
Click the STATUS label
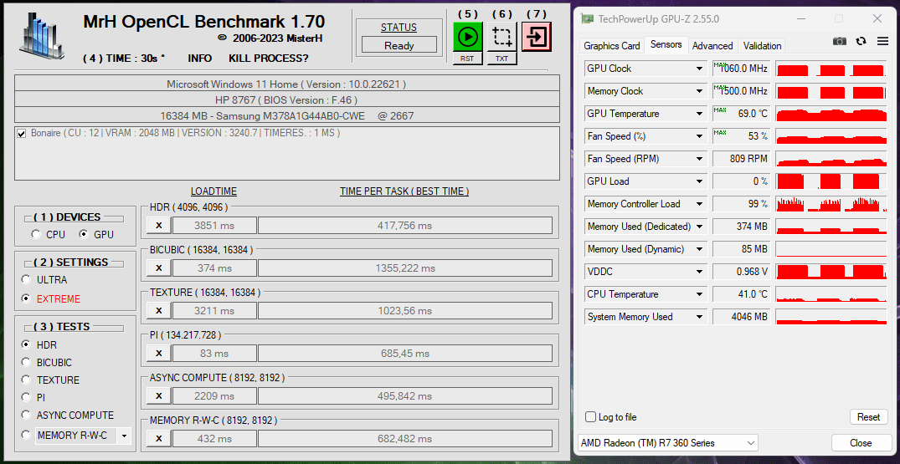[399, 28]
